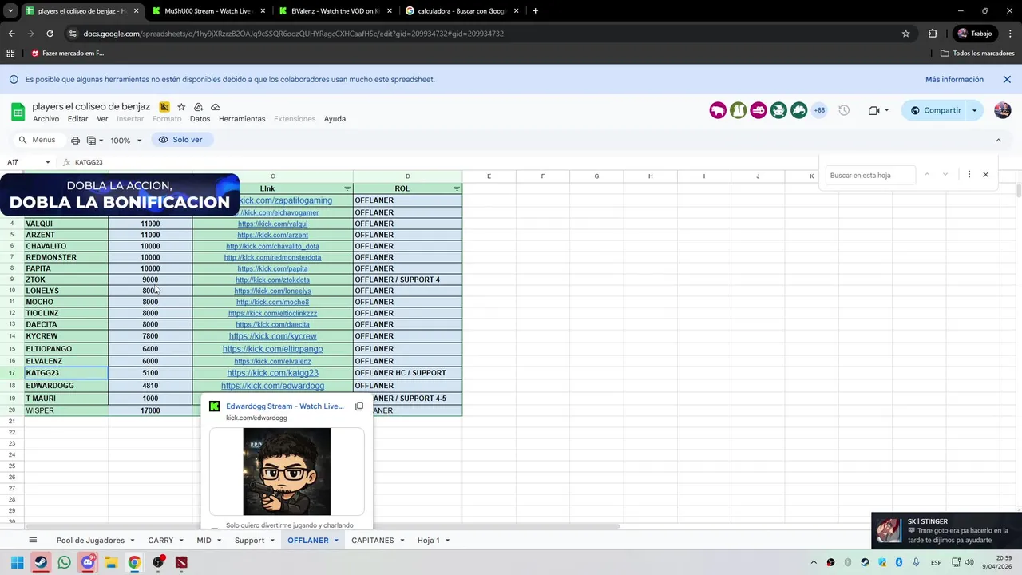1022x575 pixels.
Task: Open the +88 collaborators badge
Action: [819, 110]
